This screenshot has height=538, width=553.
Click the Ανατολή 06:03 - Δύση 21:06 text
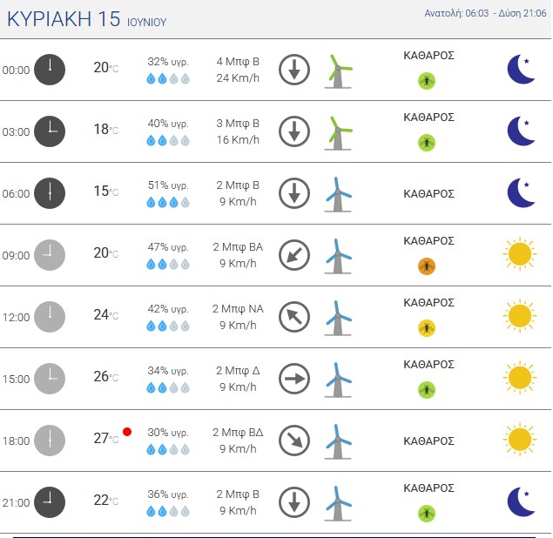(x=485, y=13)
